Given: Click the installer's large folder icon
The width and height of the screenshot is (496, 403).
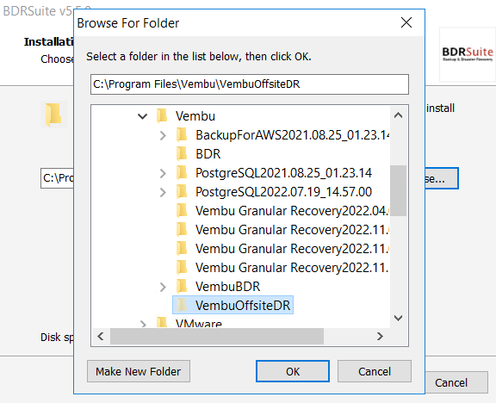Looking at the screenshot, I should [x=53, y=115].
